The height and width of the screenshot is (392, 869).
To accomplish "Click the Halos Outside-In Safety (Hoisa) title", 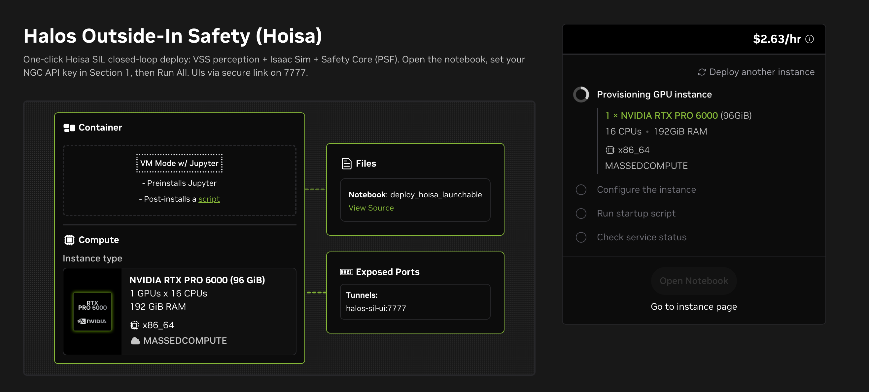I will pos(173,36).
